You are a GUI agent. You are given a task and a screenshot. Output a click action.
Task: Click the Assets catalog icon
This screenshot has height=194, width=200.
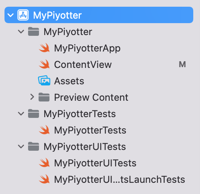tap(44, 81)
